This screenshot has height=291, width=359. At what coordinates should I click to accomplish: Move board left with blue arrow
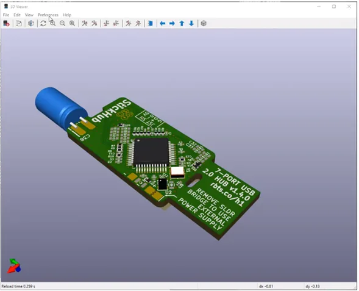click(163, 23)
